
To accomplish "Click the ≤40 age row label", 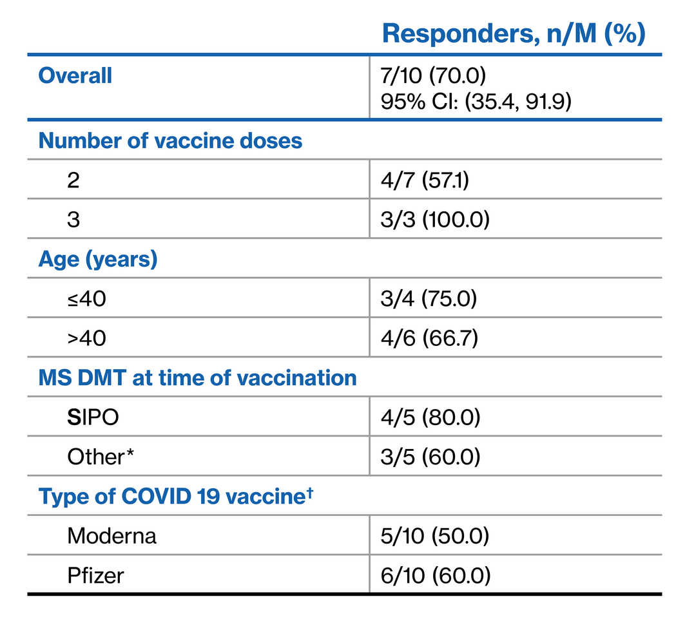I will tap(86, 298).
